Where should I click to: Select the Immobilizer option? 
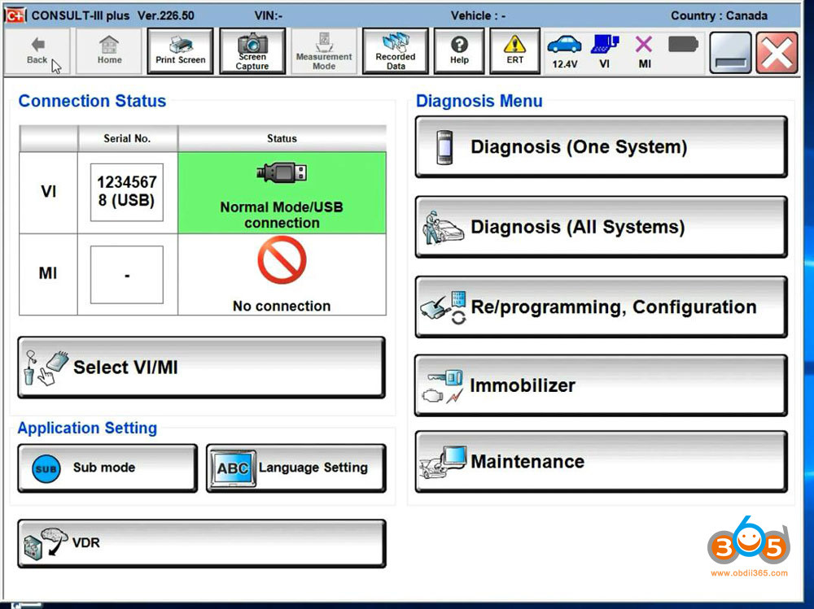tap(601, 385)
